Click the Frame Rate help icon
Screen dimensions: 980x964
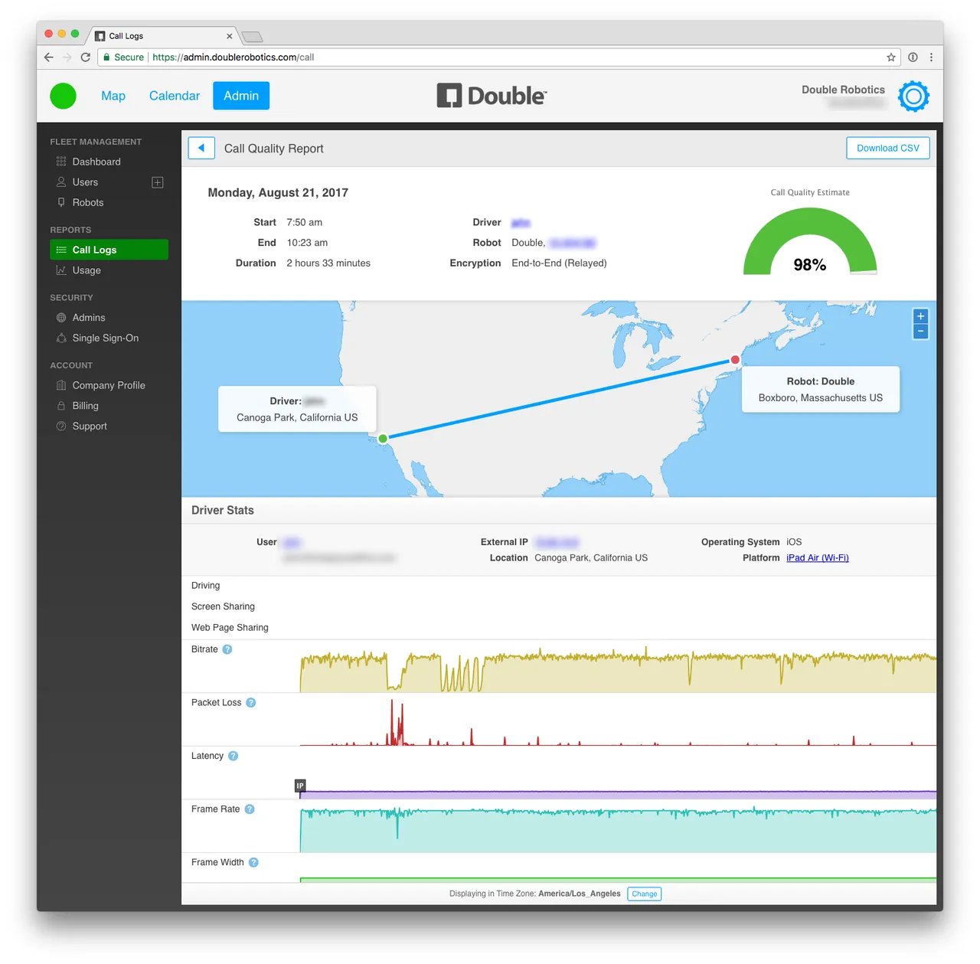click(250, 809)
